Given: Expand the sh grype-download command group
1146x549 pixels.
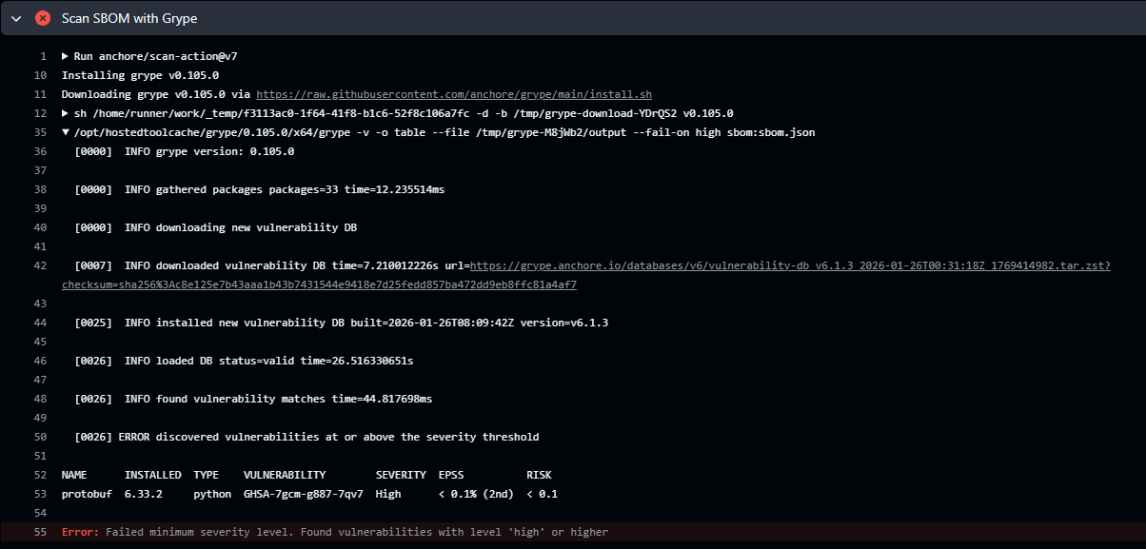Looking at the screenshot, I should tap(66, 113).
